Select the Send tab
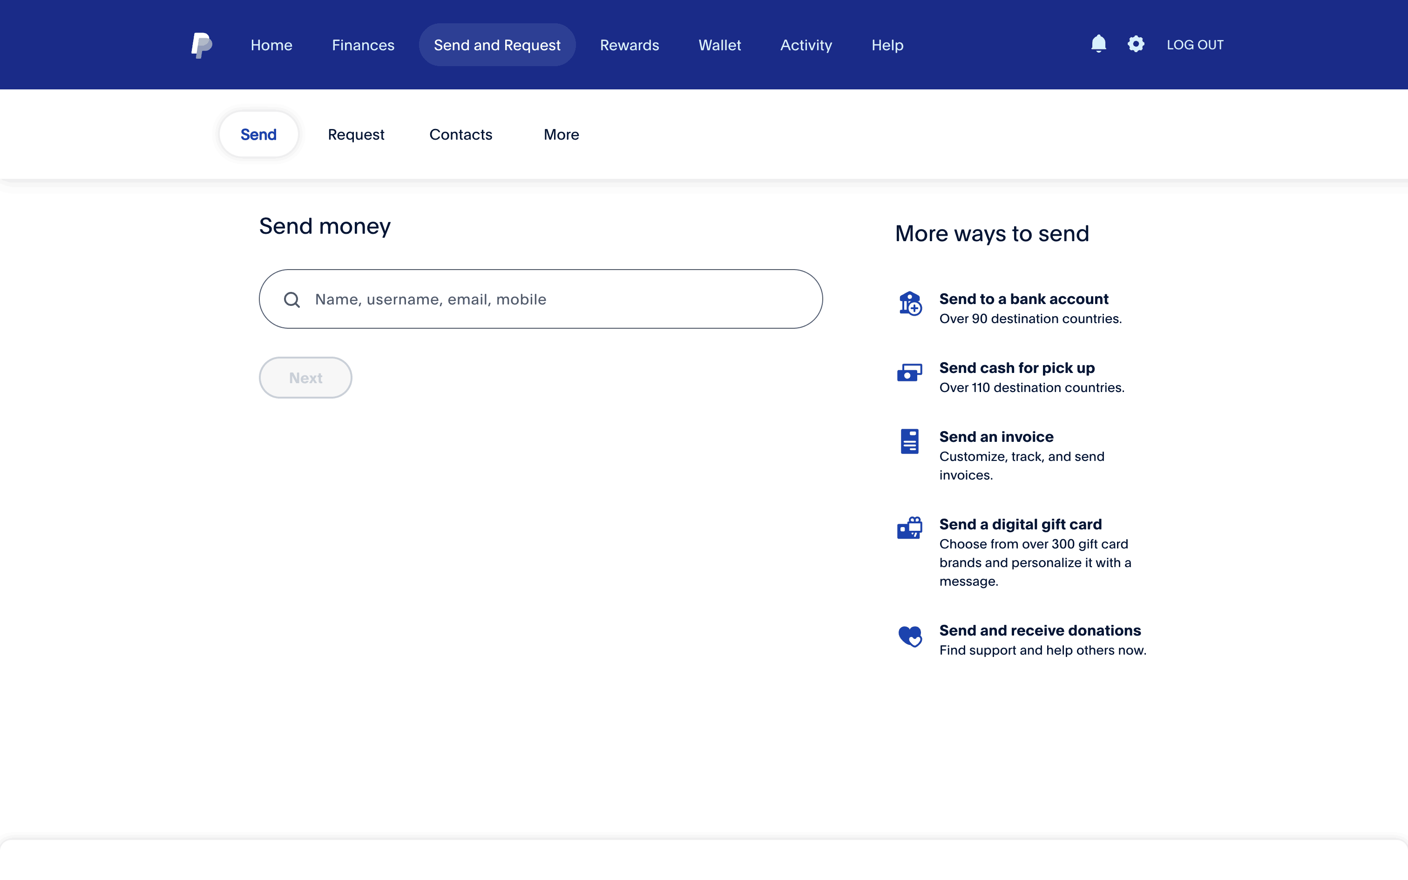The width and height of the screenshot is (1408, 880). point(258,135)
